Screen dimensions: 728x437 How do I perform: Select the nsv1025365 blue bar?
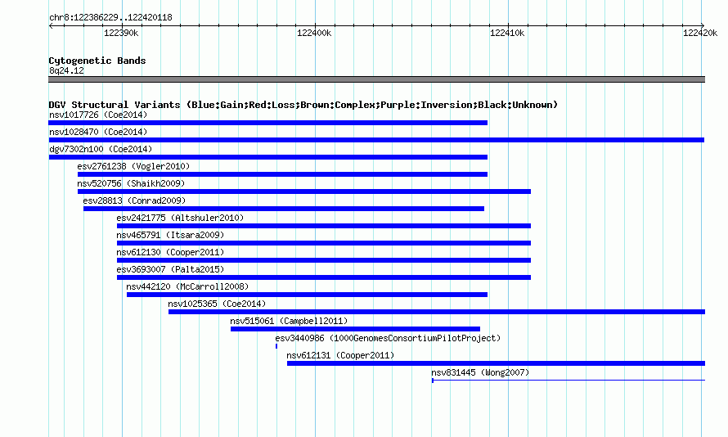coord(437,312)
